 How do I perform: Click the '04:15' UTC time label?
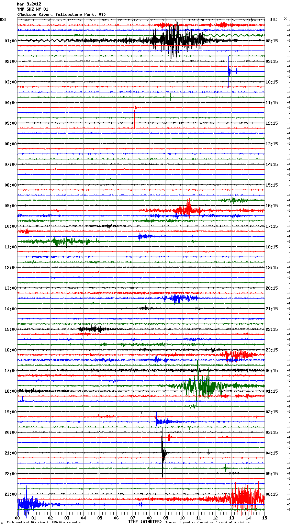(x=272, y=453)
